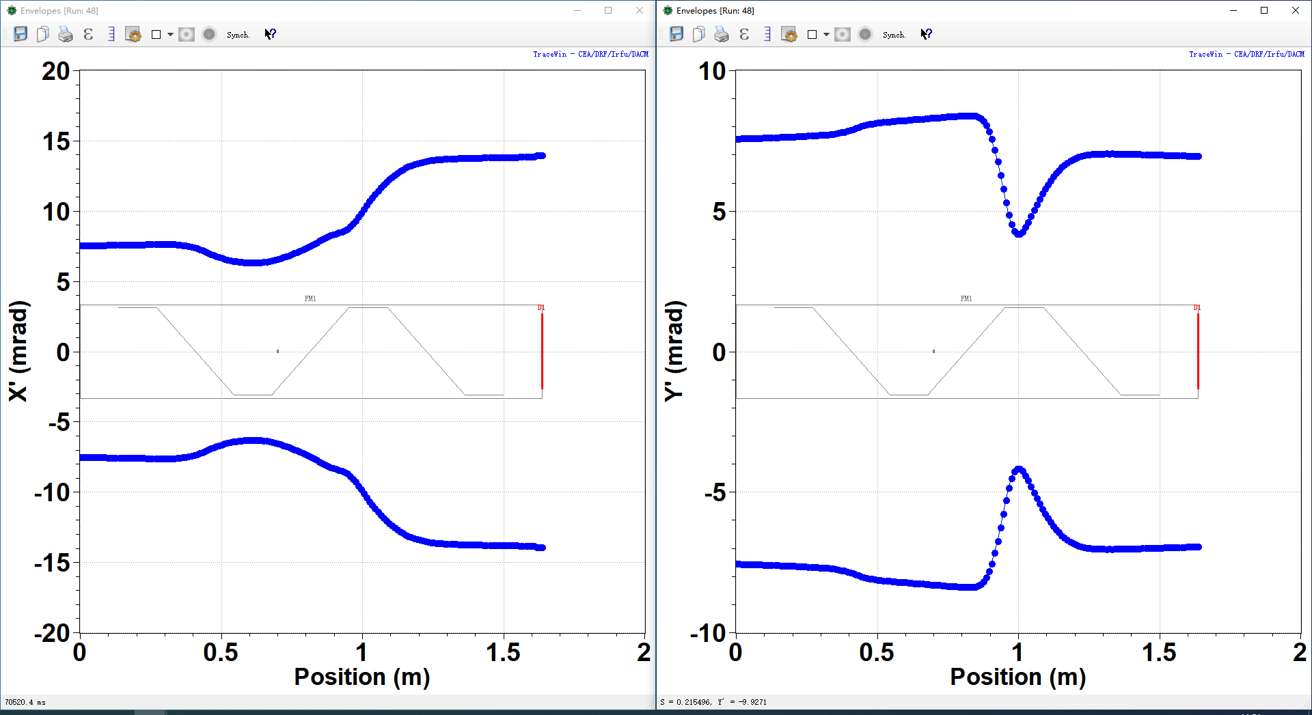The width and height of the screenshot is (1312, 715).
Task: Click Y' (mrad) axis label
Action: (x=674, y=351)
